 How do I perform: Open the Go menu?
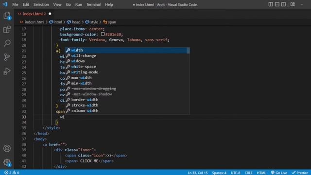pos(68,4)
